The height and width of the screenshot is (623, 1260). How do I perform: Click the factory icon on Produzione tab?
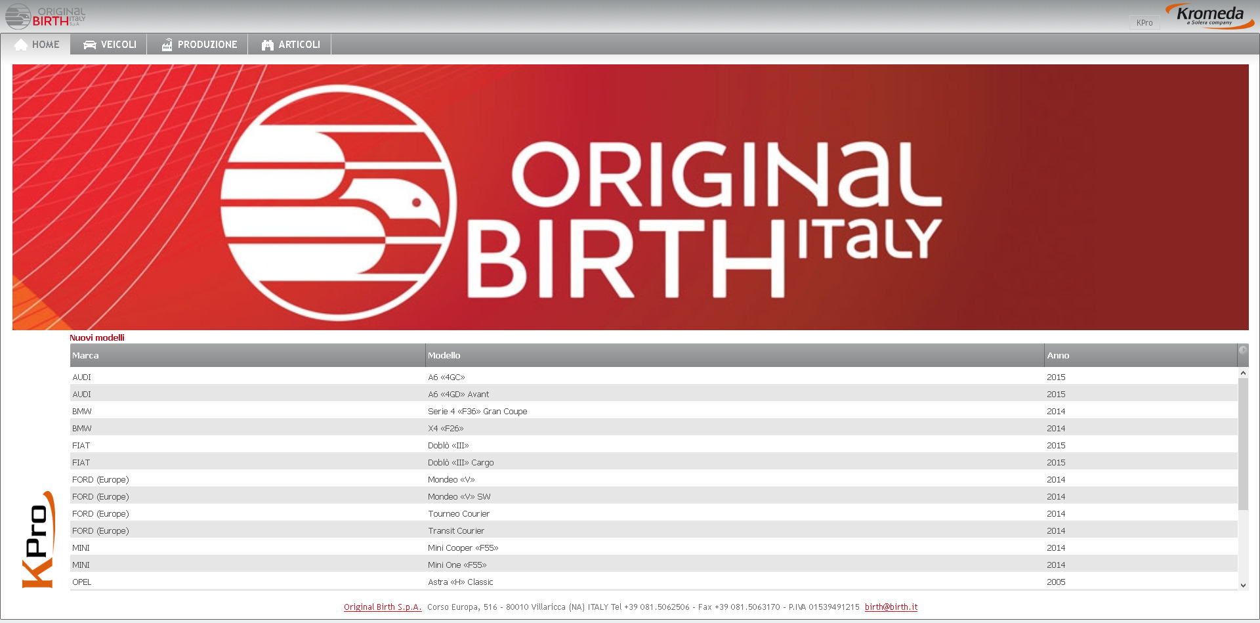click(x=167, y=45)
